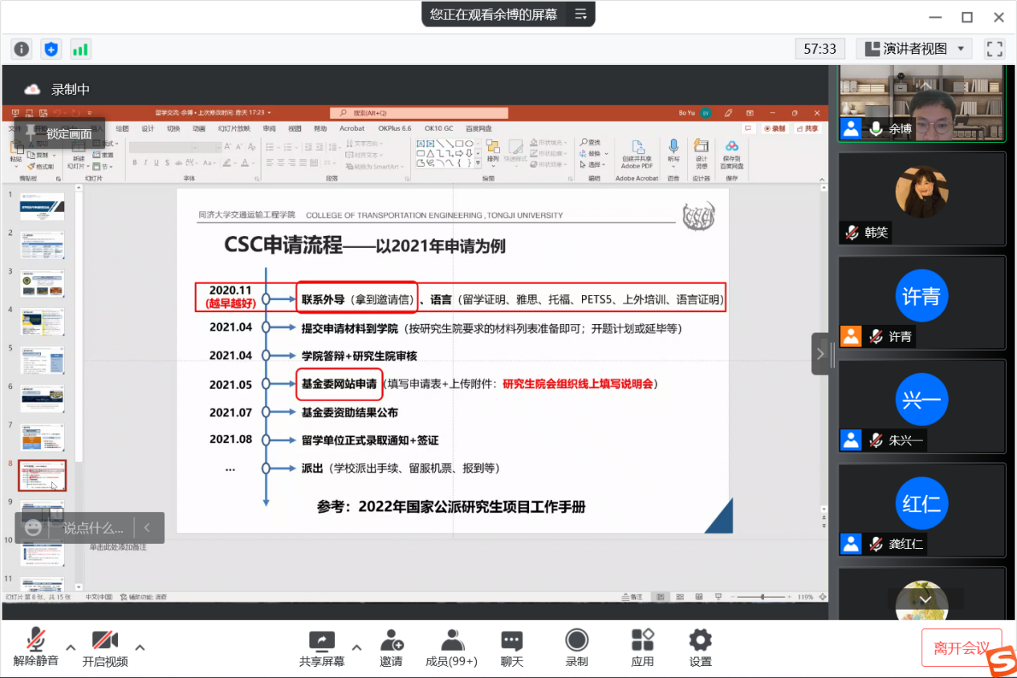The width and height of the screenshot is (1017, 678).
Task: Open the Chat panel
Action: (511, 648)
